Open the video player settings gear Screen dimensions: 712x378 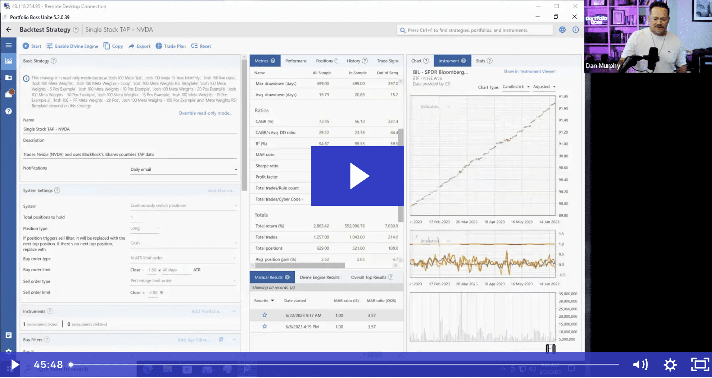coord(670,365)
